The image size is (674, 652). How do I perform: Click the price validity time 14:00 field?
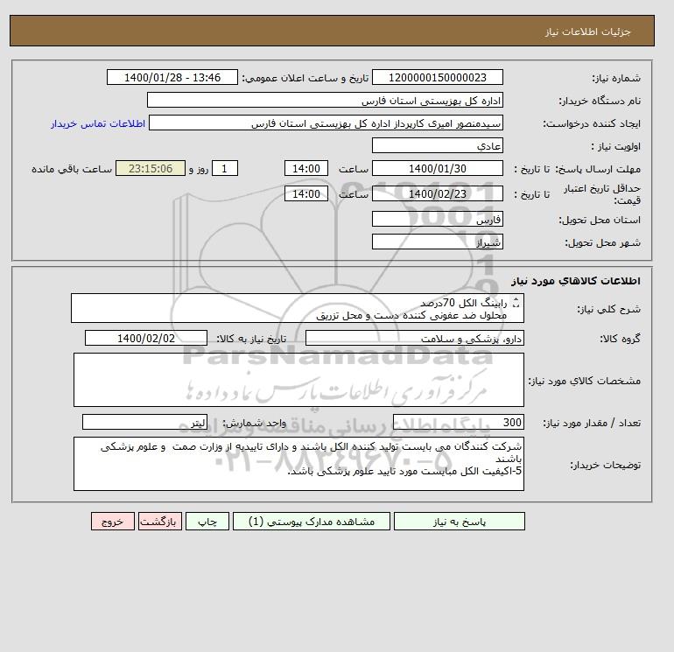coord(306,193)
